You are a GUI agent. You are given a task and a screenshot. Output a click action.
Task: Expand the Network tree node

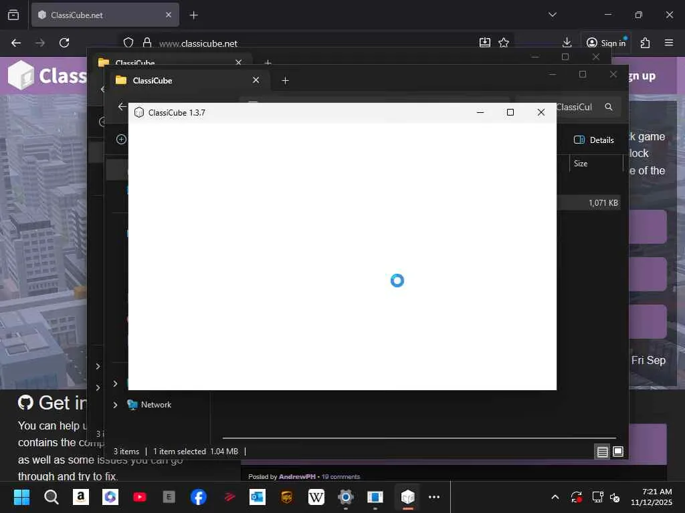tap(115, 405)
